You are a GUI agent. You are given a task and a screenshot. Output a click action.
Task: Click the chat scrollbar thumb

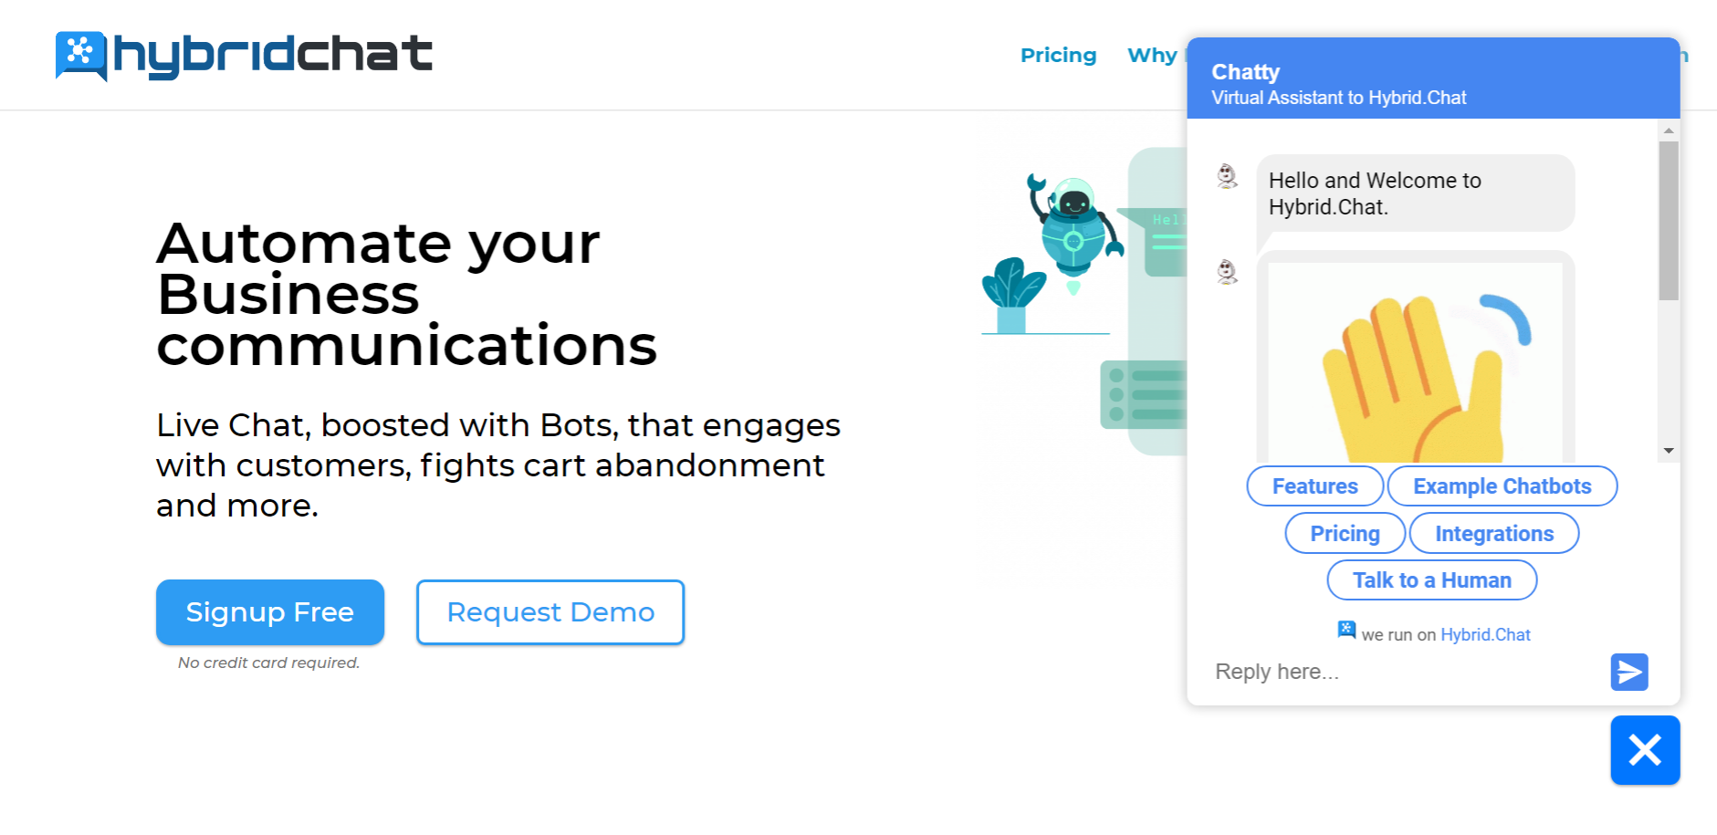(x=1669, y=219)
